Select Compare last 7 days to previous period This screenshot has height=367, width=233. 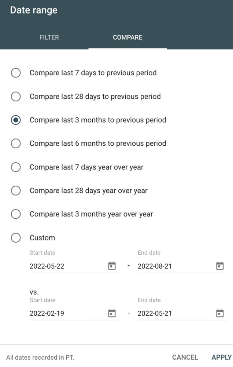click(16, 73)
